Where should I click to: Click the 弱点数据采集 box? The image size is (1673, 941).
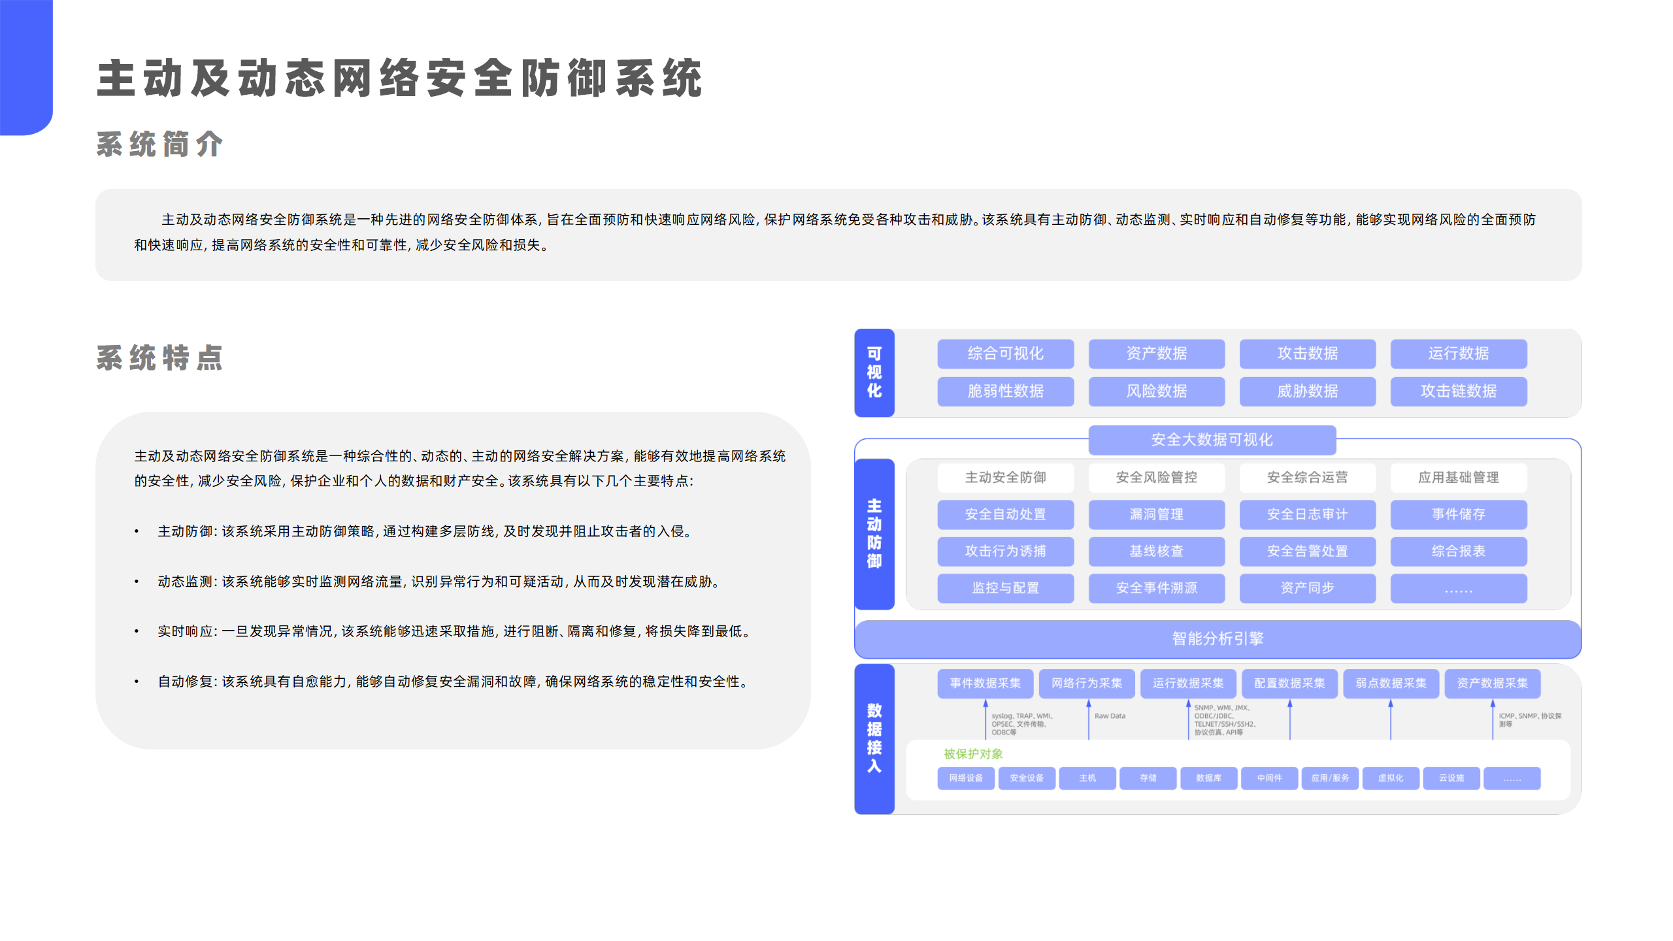[x=1391, y=684]
